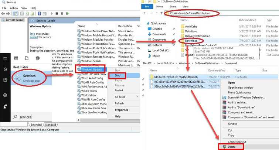
Task: Select the WLAN AutoConfig service
Action: click(91, 82)
